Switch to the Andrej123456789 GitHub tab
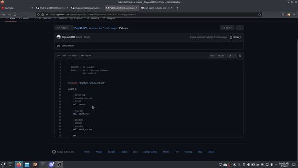The image size is (298, 168). point(52,8)
